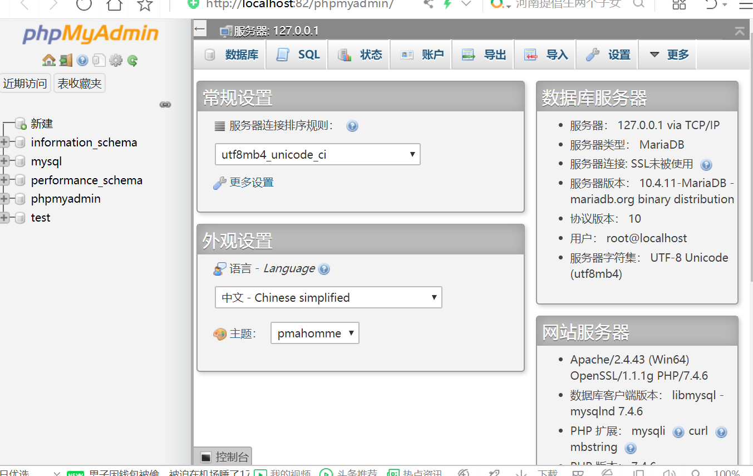Screen dimensions: 753x476
Task: Click the 近期访问 button
Action: point(25,84)
